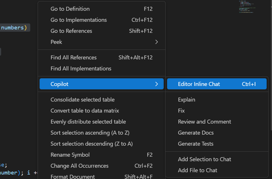Add File to Chat
Image resolution: width=272 pixels, height=179 pixels.
pos(197,170)
